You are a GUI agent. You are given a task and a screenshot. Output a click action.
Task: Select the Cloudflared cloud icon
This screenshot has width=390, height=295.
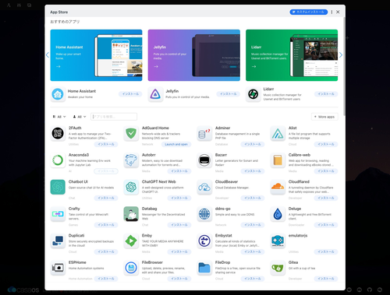click(278, 187)
